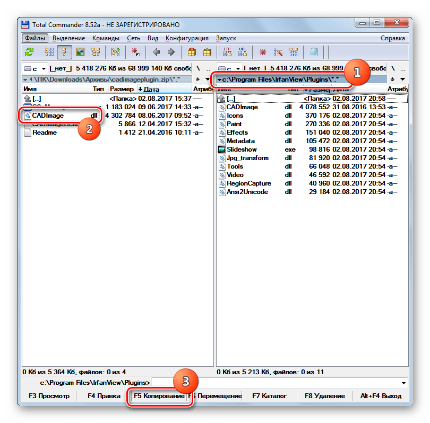This screenshot has width=430, height=423.
Task: Go back with the left arrow icon
Action: (156, 52)
